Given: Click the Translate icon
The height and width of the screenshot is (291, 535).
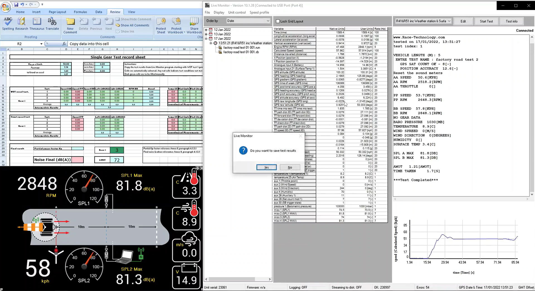Looking at the screenshot, I should point(52,24).
